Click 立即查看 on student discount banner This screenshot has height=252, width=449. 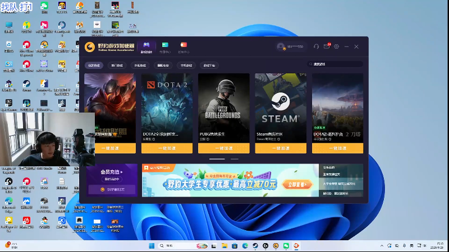click(297, 185)
